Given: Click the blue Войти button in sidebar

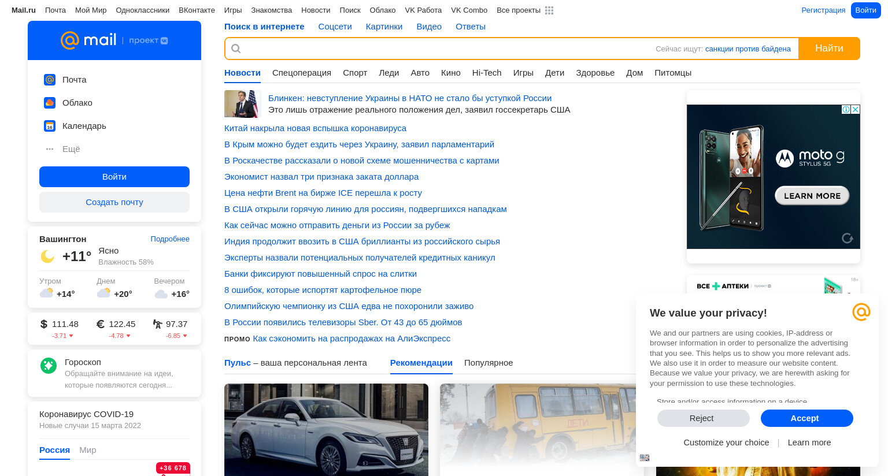Looking at the screenshot, I should coord(114,177).
